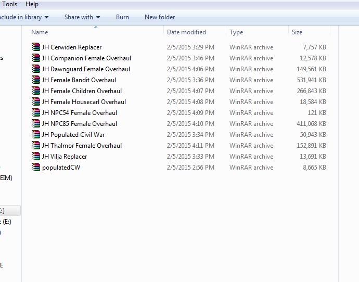Click the date 2/5/2015 3:46 PM
Image resolution: width=359 pixels, height=282 pixels.
point(190,58)
